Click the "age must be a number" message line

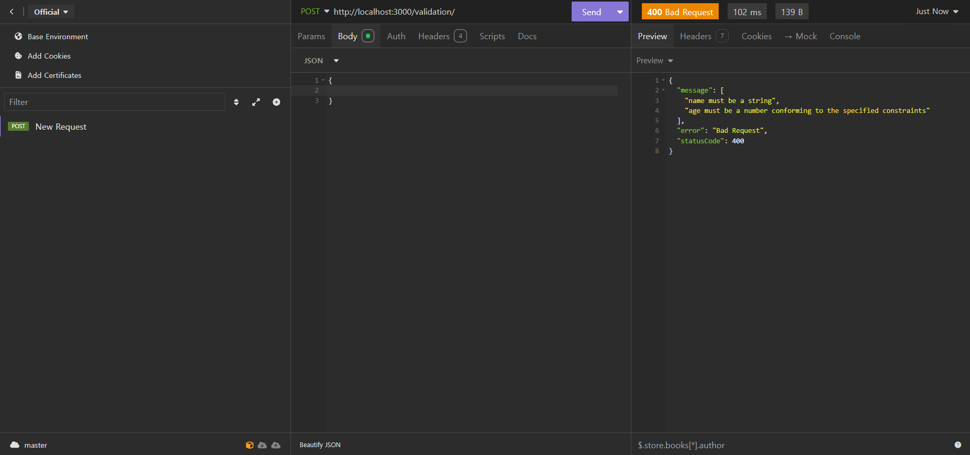click(x=807, y=110)
